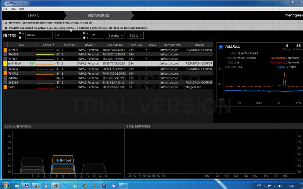
Task: Sort by the SSID column header
Action: coord(21,45)
